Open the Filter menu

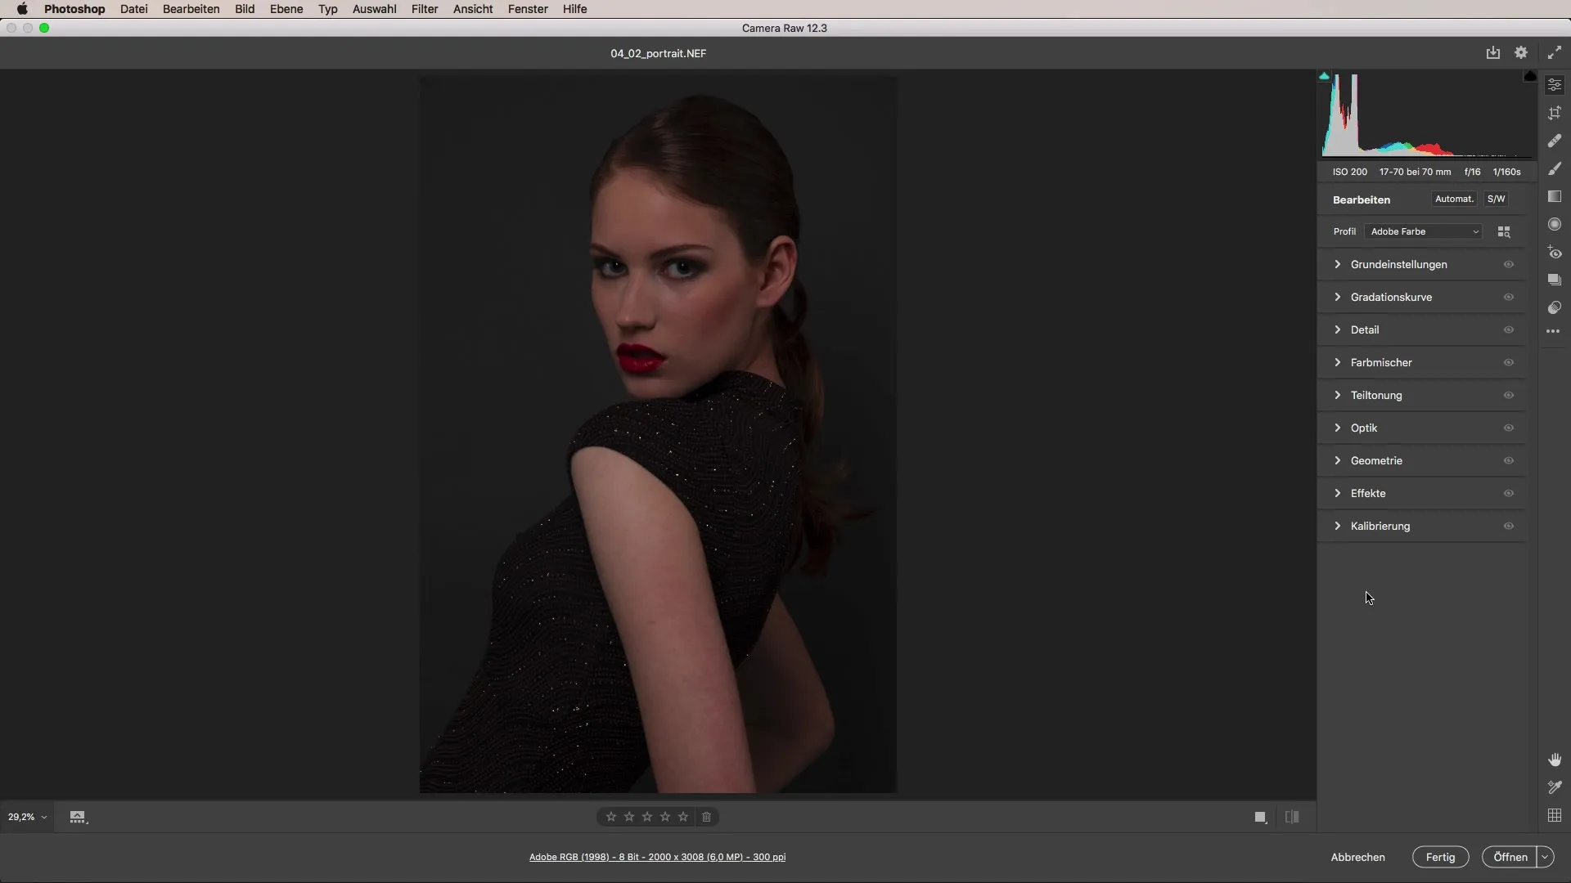pos(425,9)
